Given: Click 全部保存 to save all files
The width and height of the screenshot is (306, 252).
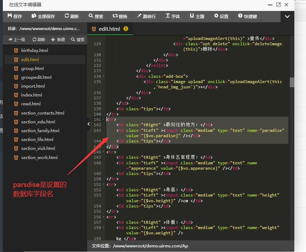Looking at the screenshot, I should (43, 16).
